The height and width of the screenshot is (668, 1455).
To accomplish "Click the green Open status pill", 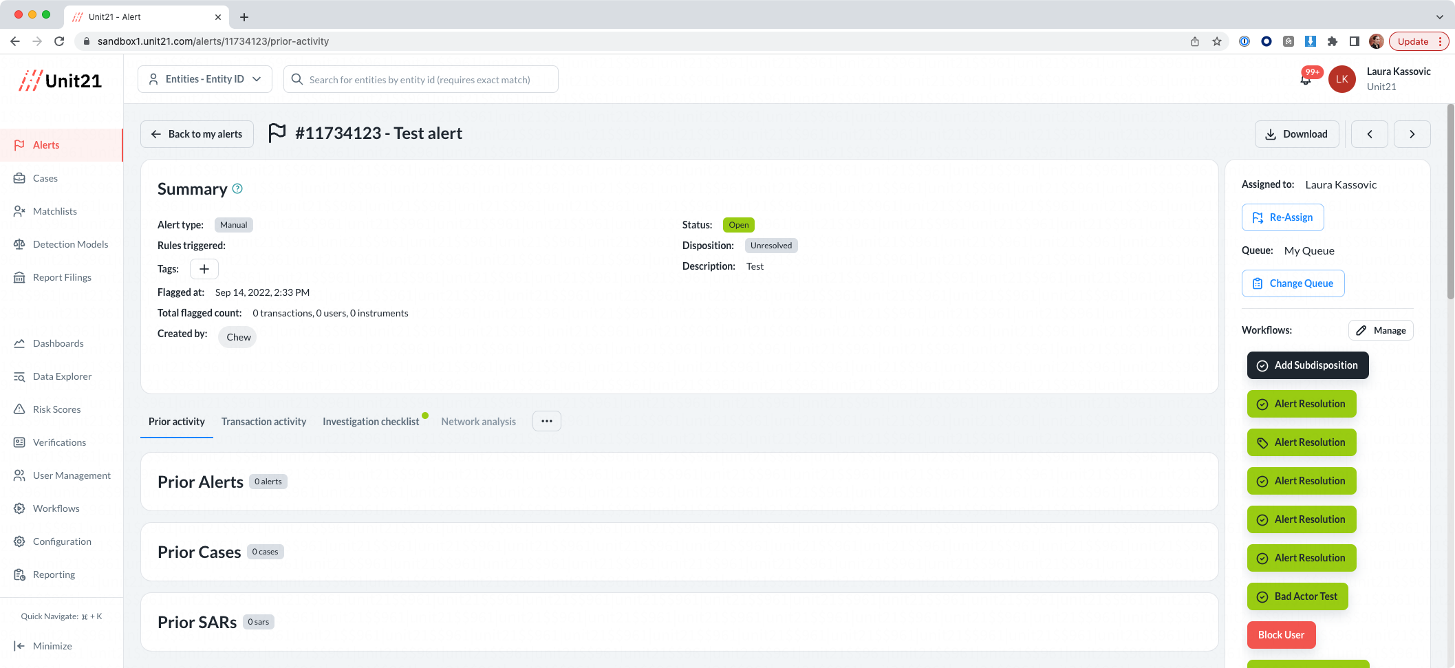I will pos(738,224).
